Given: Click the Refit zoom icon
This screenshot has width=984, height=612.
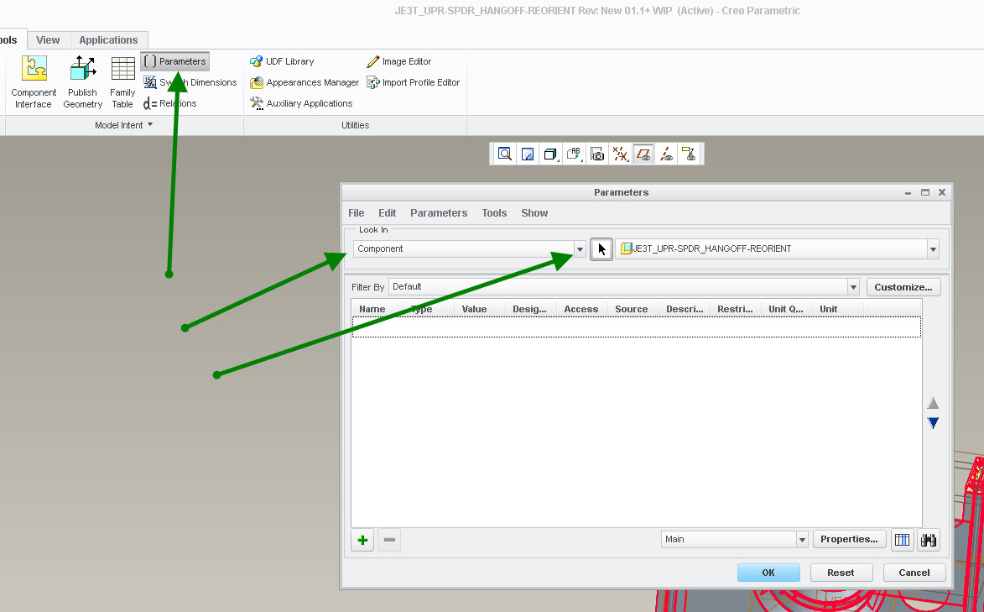Looking at the screenshot, I should (x=504, y=154).
